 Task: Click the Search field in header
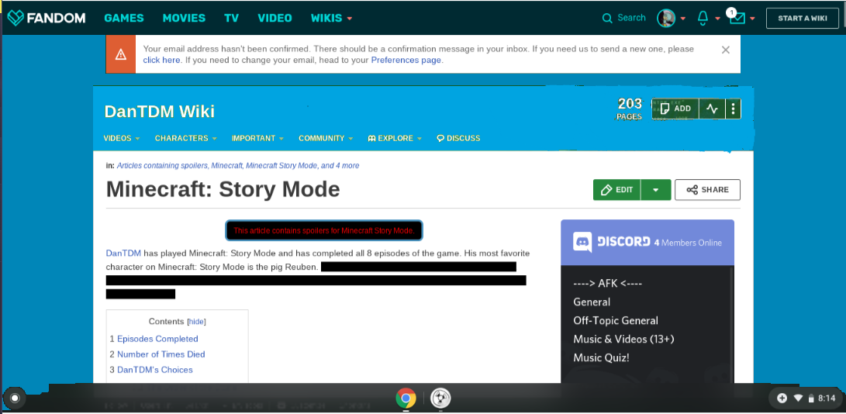(624, 18)
